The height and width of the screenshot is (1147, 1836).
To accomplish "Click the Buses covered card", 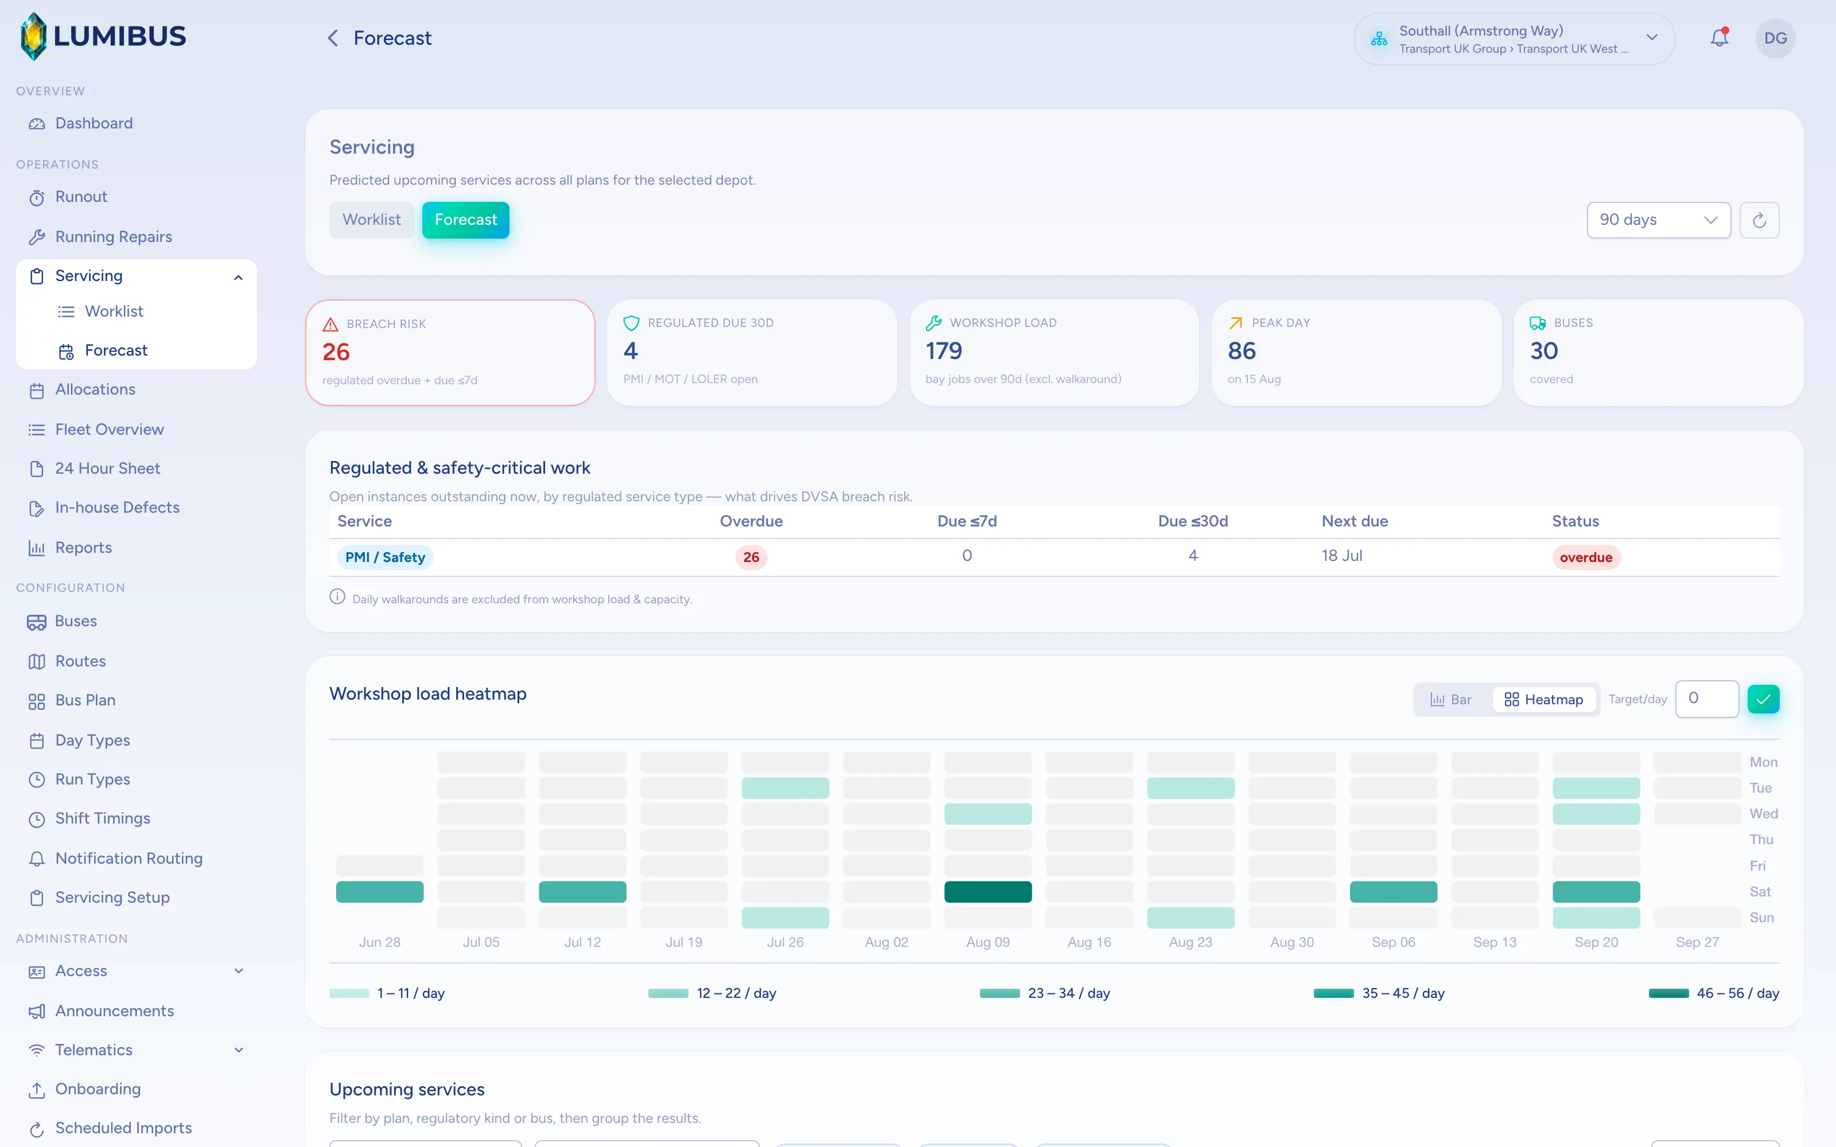I will point(1658,353).
